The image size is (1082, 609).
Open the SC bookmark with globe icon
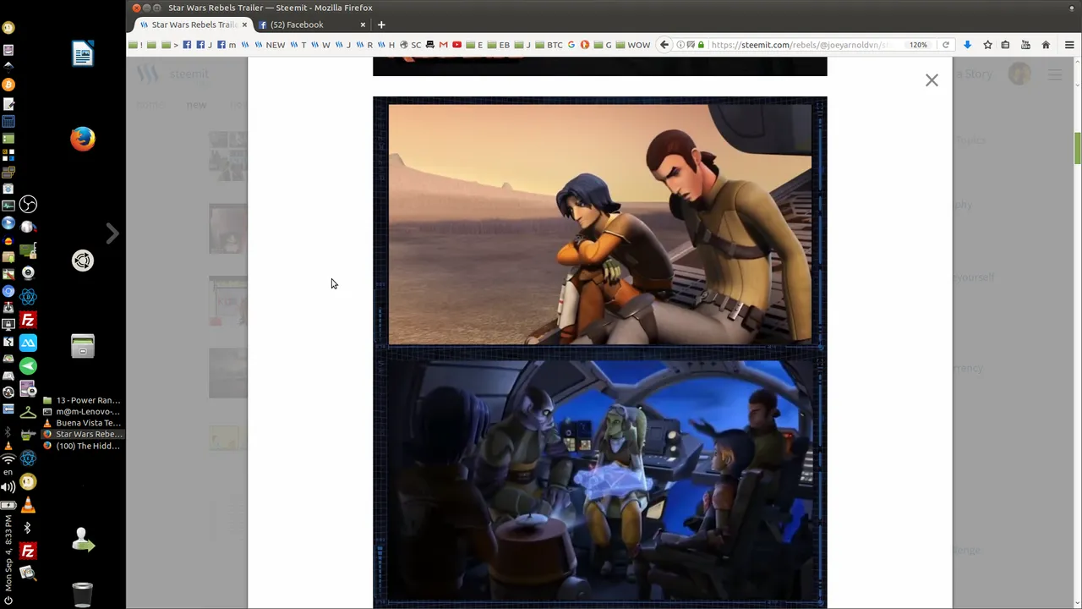pos(410,45)
